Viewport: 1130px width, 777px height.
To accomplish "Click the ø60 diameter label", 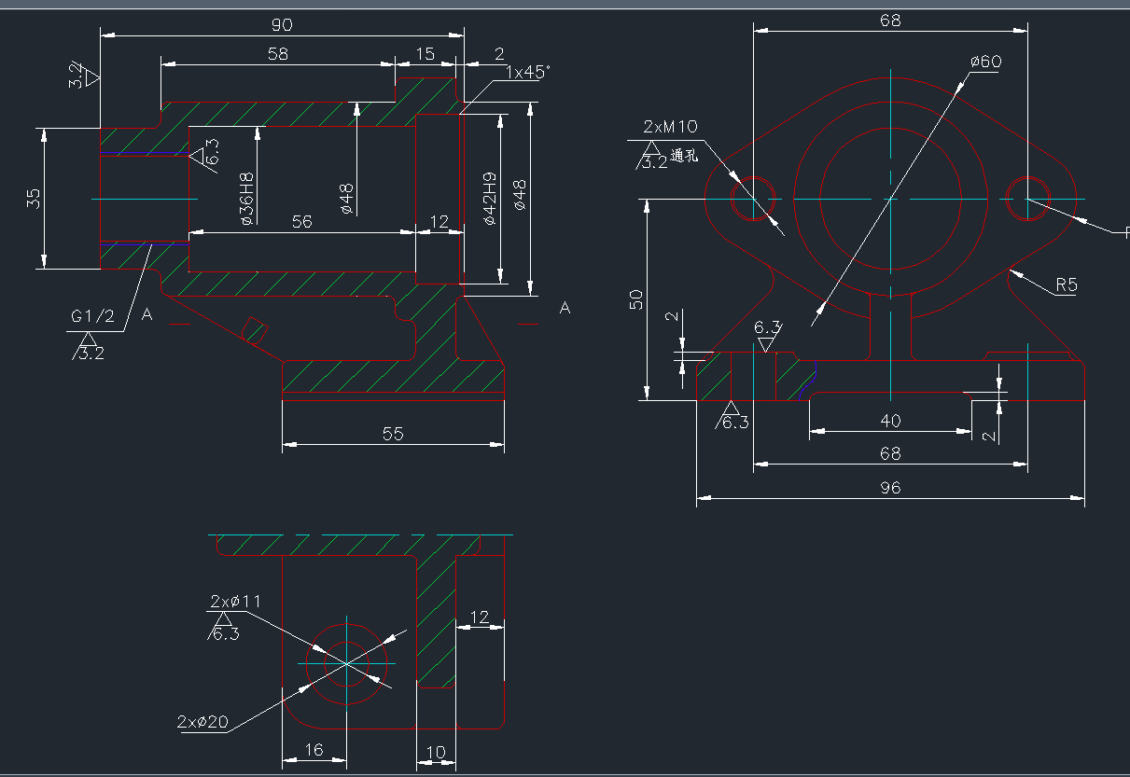I will tap(984, 62).
